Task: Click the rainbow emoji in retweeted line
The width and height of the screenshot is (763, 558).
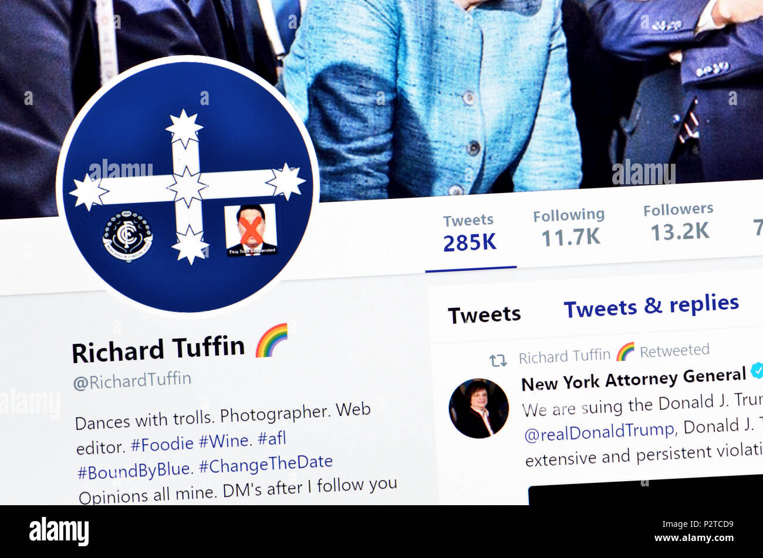Action: pyautogui.click(x=625, y=351)
